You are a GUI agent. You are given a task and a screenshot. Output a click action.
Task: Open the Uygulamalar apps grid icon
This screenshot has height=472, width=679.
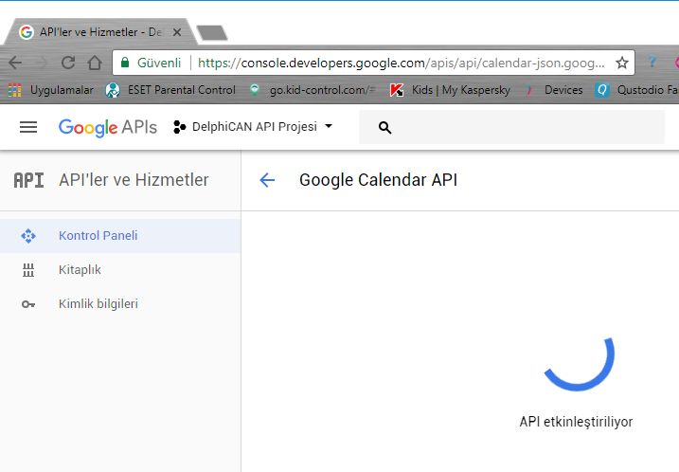(x=15, y=90)
